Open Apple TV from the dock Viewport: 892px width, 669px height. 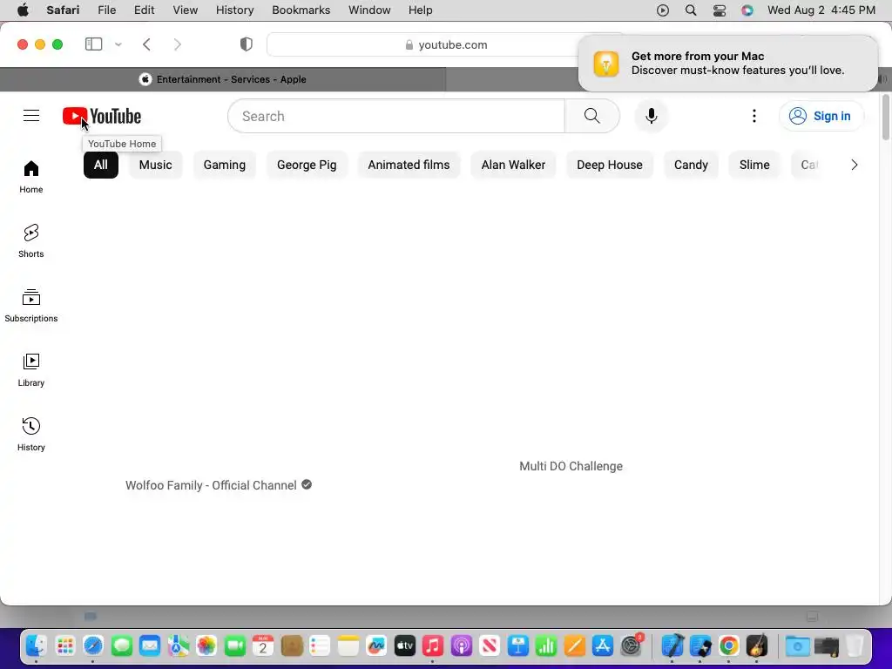click(x=404, y=646)
